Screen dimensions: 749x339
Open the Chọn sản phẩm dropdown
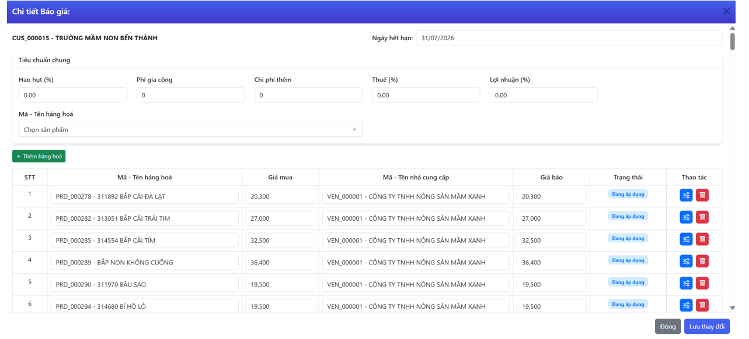click(190, 129)
